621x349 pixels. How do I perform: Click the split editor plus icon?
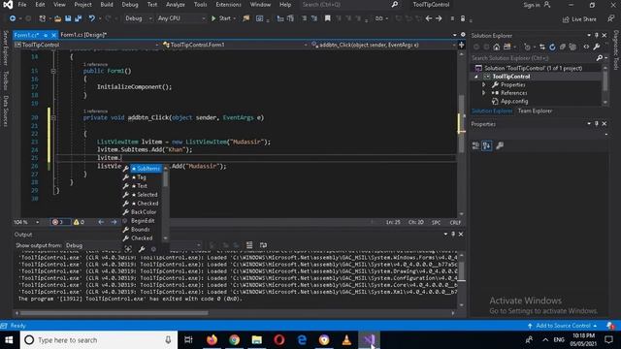462,46
